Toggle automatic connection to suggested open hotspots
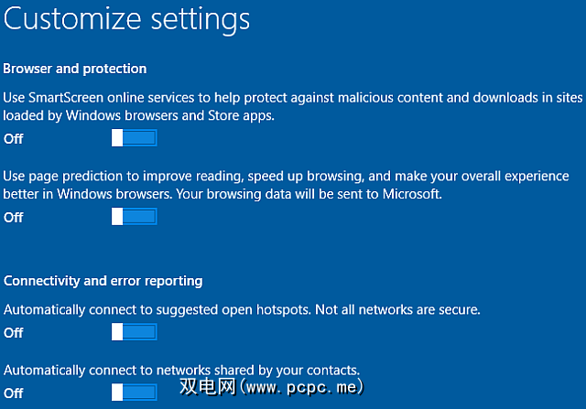586x409 pixels. click(x=134, y=332)
